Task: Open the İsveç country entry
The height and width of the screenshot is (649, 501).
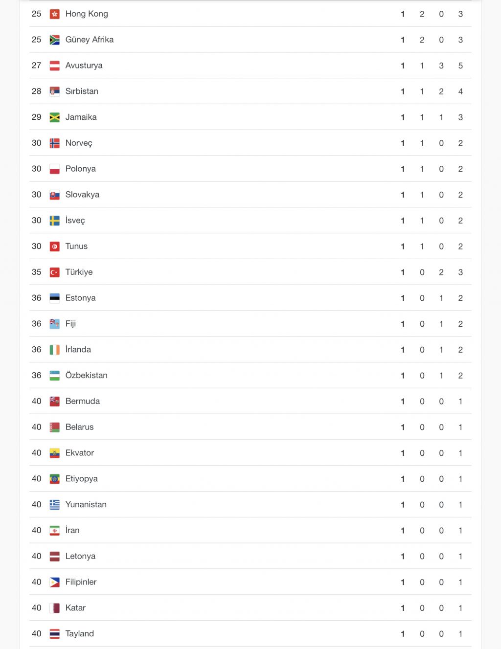Action: (x=75, y=221)
